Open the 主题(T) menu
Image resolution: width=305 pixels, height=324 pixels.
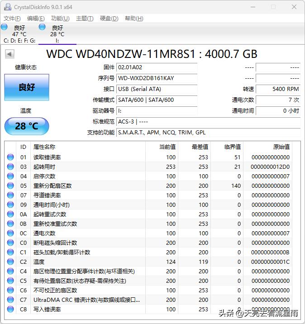[x=85, y=19]
